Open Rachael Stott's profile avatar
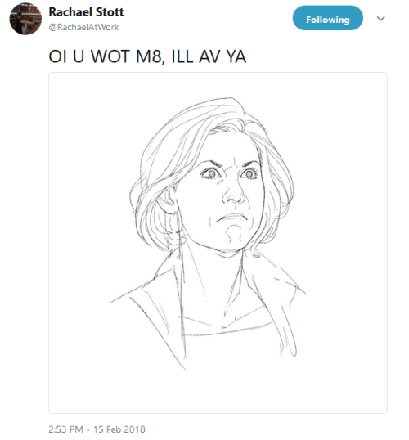This screenshot has height=440, width=409. tap(25, 19)
